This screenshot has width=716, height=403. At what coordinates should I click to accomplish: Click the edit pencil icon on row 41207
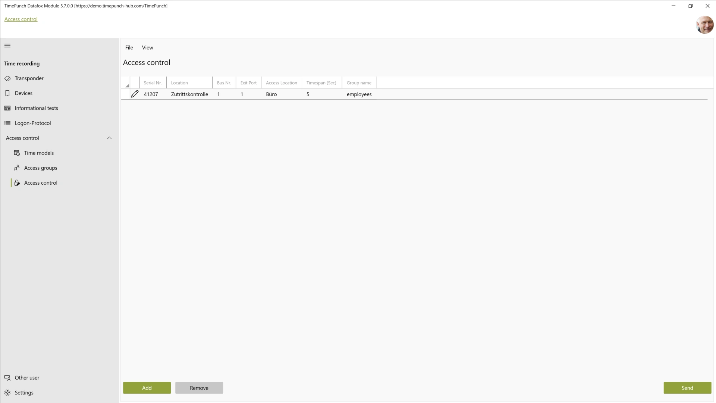click(135, 94)
